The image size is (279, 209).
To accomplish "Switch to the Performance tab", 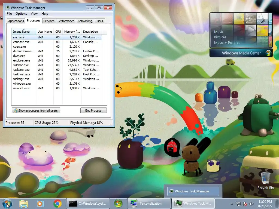I will (x=66, y=21).
